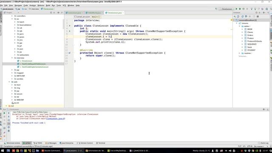
Task: Open the TODO tool window button
Action: 38,143
